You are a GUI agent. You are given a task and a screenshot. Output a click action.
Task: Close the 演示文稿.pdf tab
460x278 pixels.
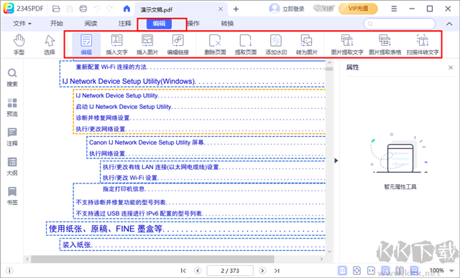[221, 9]
